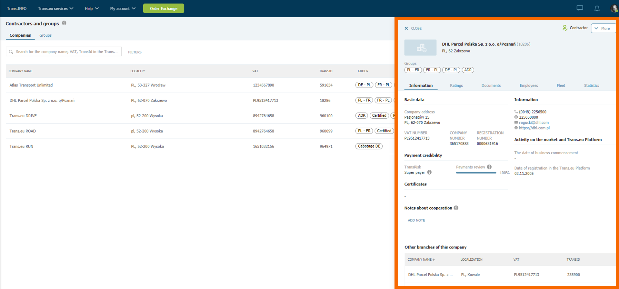Click the FR - PL tag in panel Groups

click(432, 70)
